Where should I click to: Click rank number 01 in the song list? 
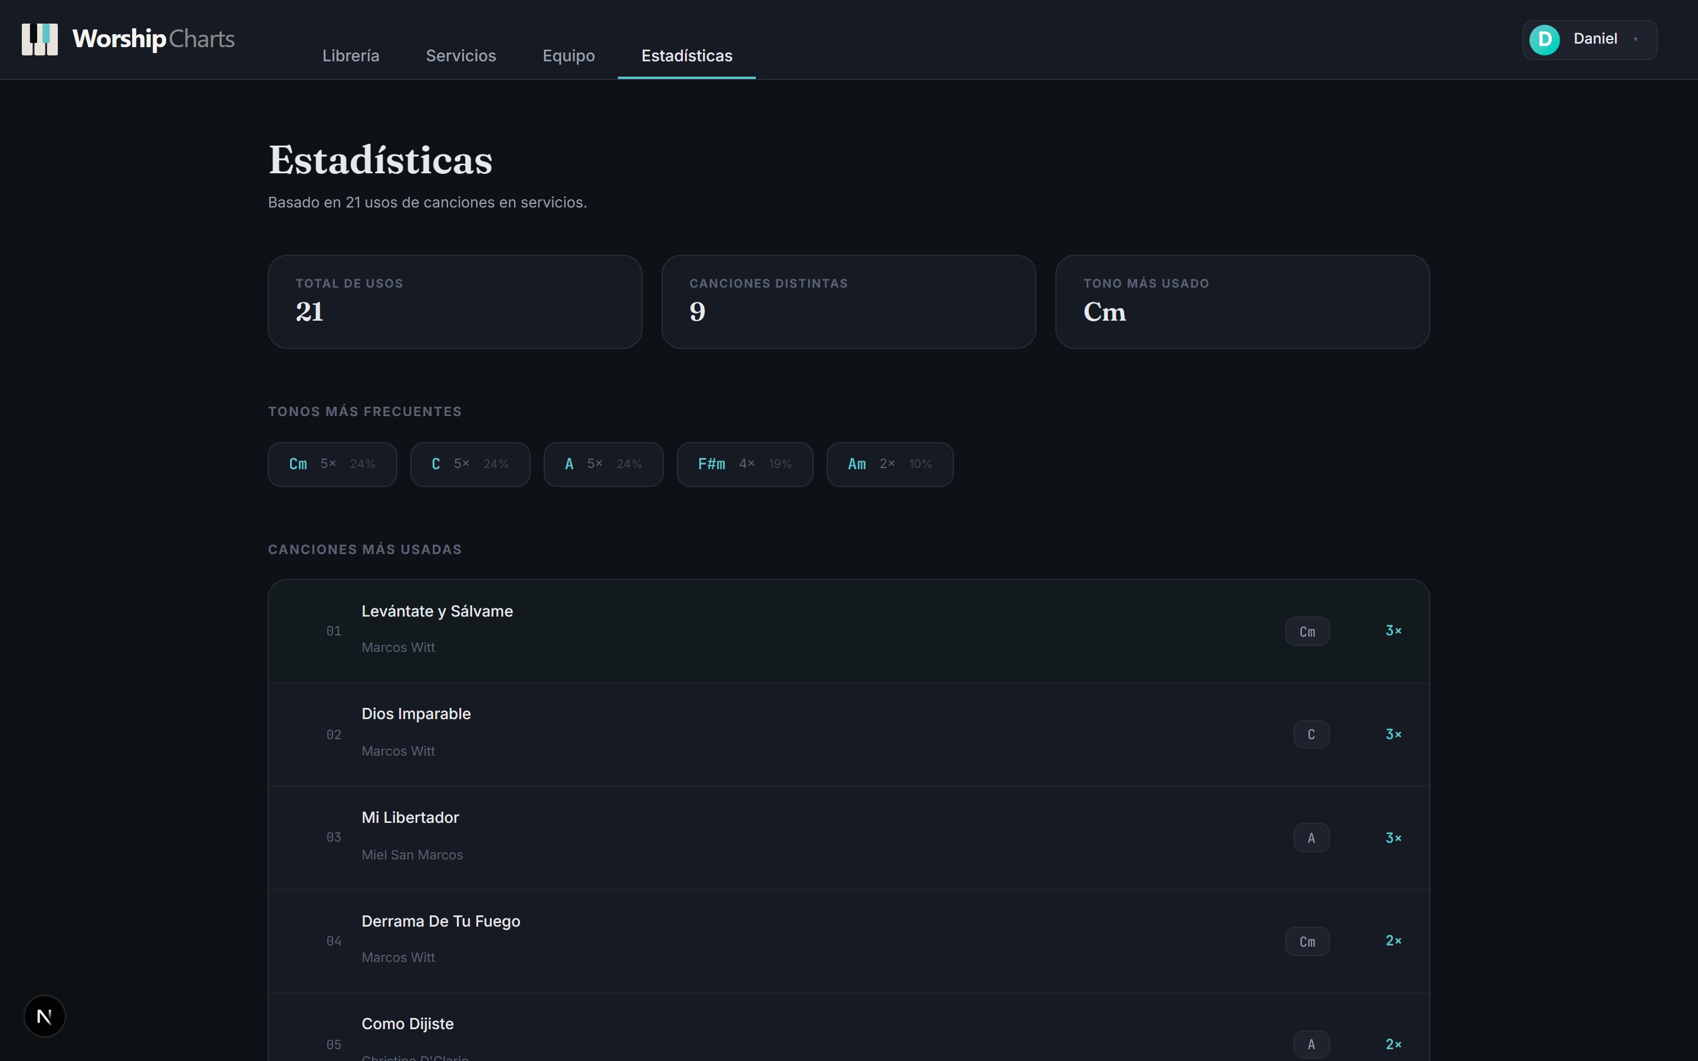pyautogui.click(x=334, y=631)
